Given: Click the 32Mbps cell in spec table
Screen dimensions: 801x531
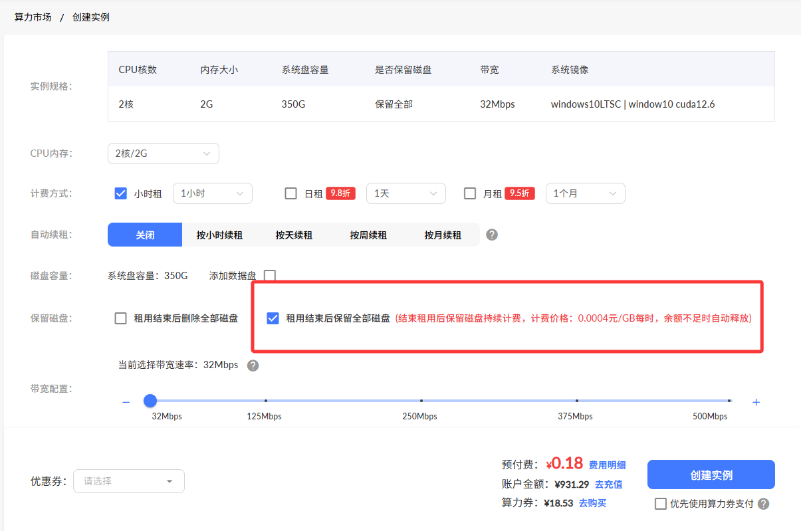Looking at the screenshot, I should point(497,104).
